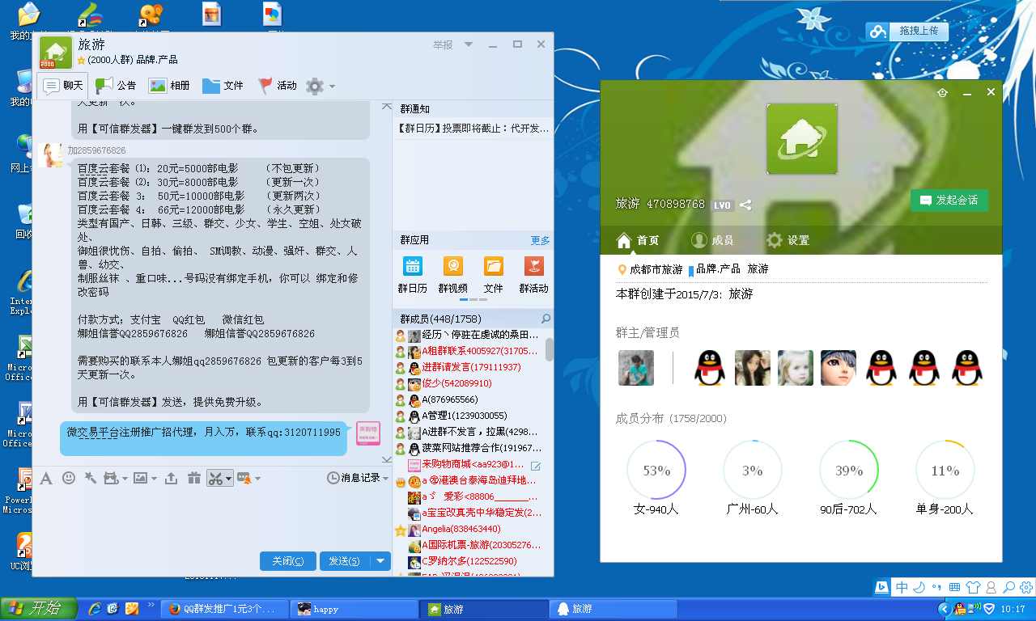Click the 女-940人 53% circle chart
Screen dimensions: 1036x621
pos(656,470)
